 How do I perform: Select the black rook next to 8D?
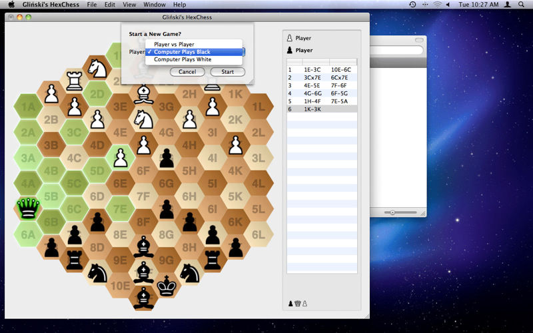pyautogui.click(x=75, y=260)
